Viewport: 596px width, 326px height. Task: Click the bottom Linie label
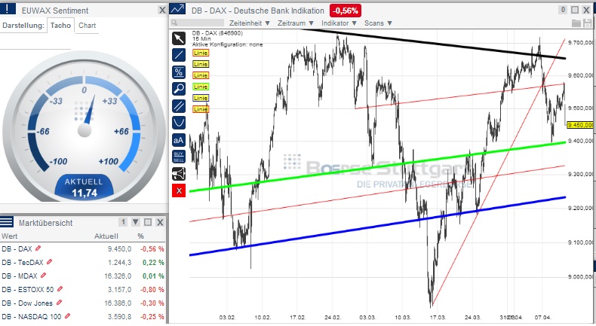201,109
